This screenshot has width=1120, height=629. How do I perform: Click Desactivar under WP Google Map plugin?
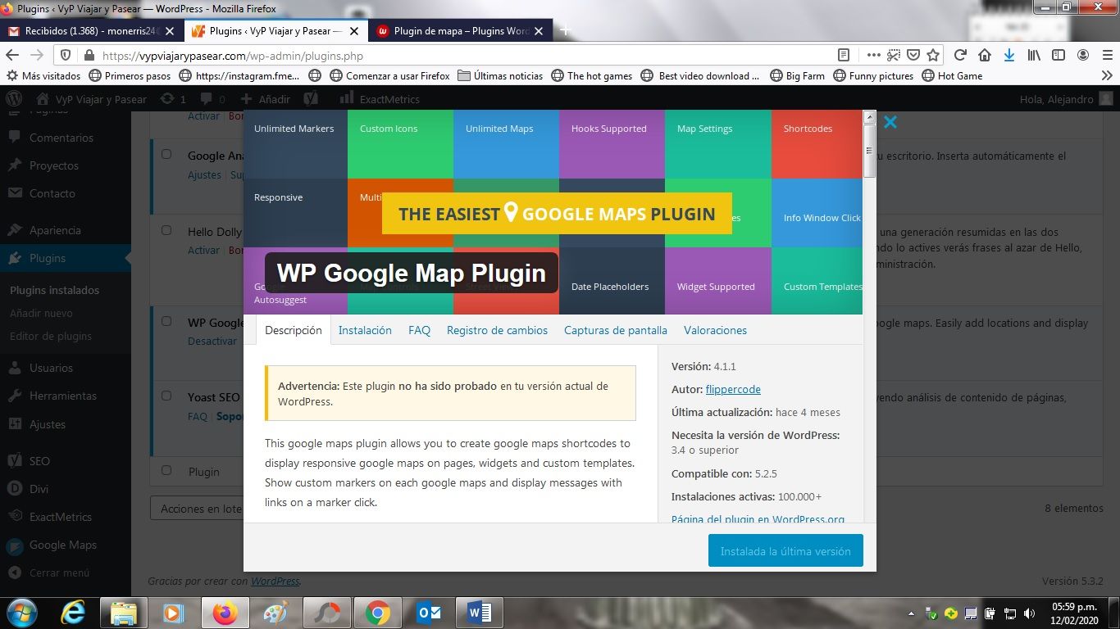(212, 341)
